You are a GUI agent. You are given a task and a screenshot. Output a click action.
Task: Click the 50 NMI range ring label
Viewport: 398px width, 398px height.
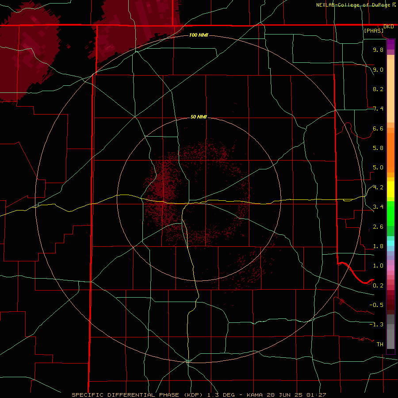pyautogui.click(x=199, y=117)
